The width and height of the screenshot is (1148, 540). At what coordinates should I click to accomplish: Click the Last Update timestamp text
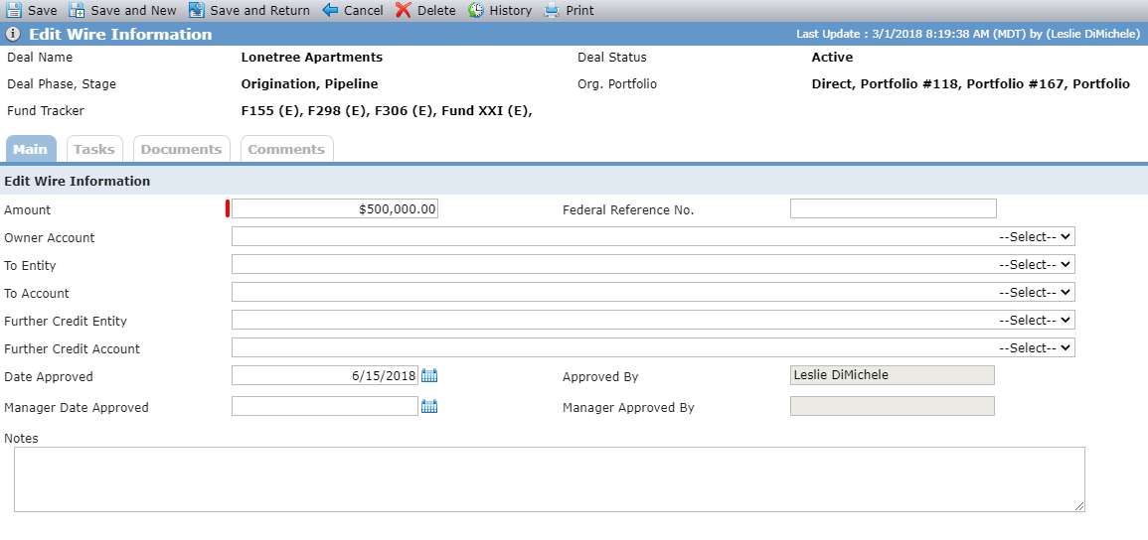pos(969,35)
